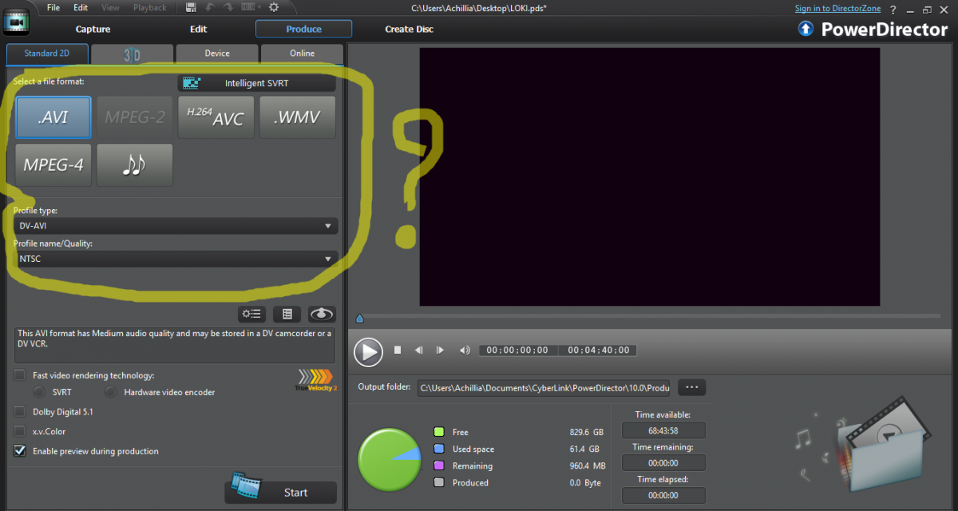Step to the previous frame
958x511 pixels.
(418, 350)
